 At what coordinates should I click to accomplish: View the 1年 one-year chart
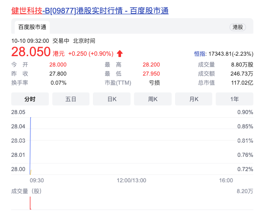click(x=234, y=99)
